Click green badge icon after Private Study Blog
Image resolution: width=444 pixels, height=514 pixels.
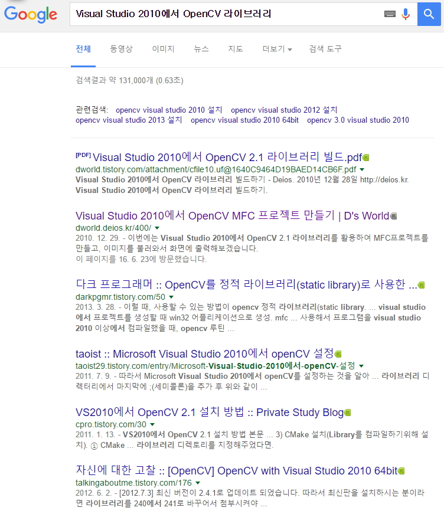(x=348, y=412)
